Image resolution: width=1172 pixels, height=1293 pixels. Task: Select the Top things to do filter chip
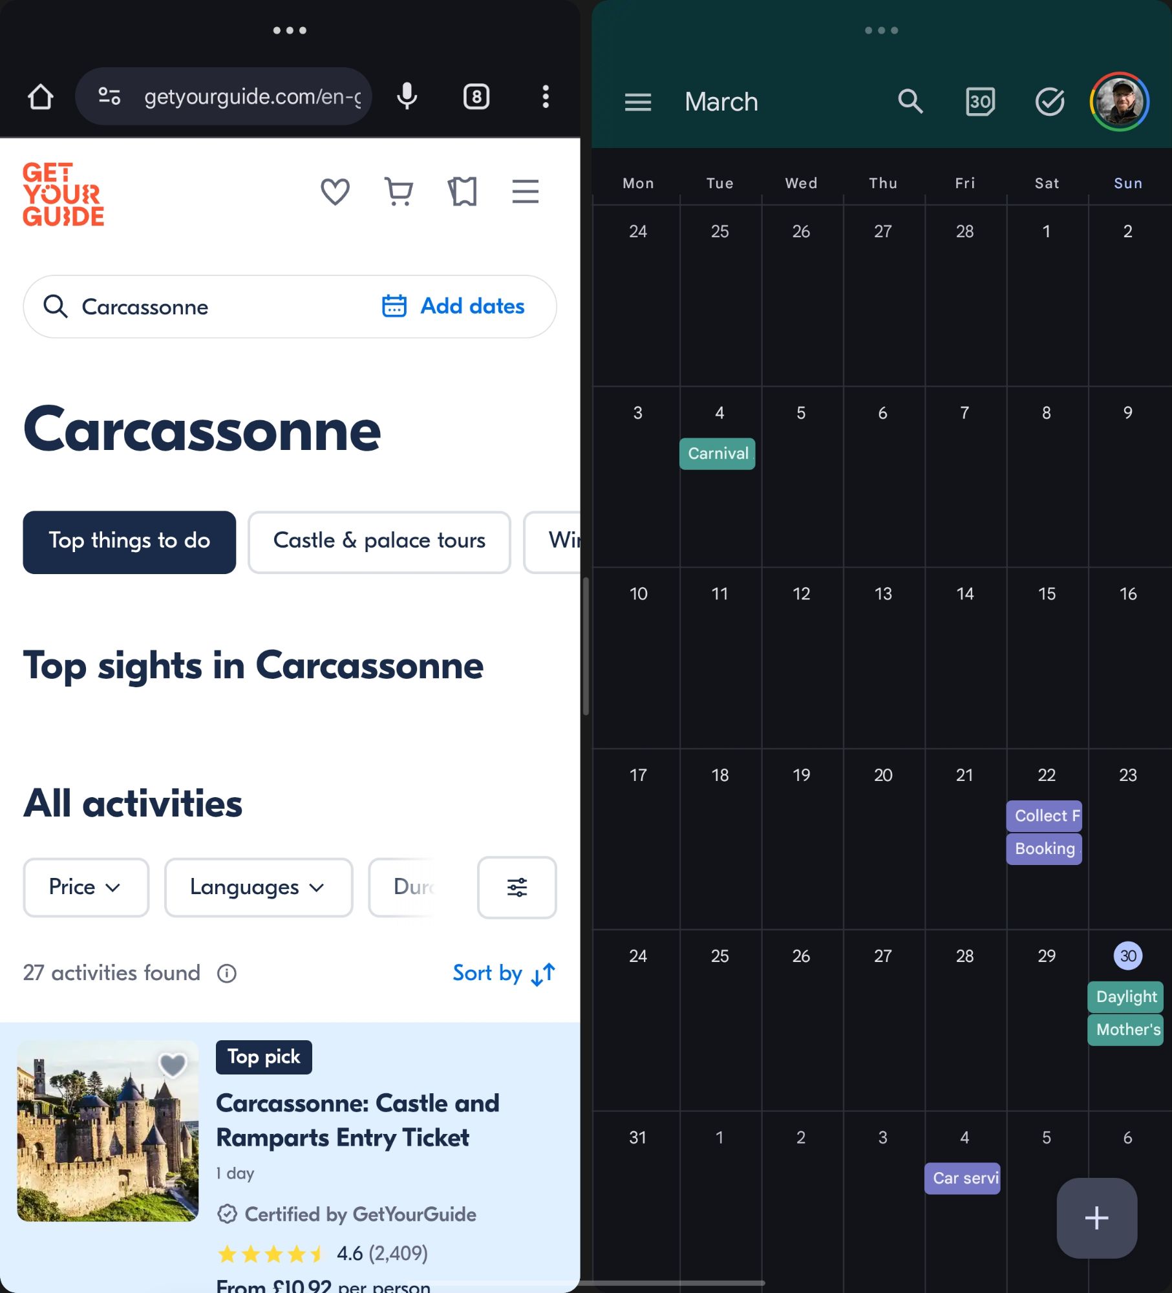[129, 542]
